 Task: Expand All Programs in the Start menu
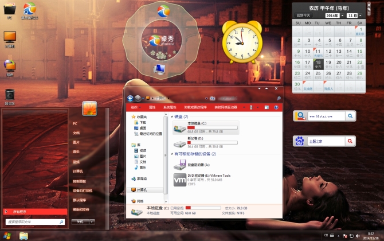[36, 212]
